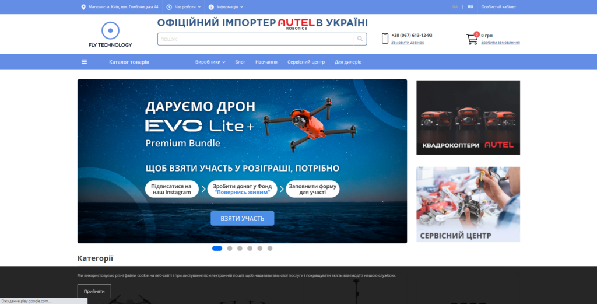The width and height of the screenshot is (597, 304).
Task: Select the second banner slide dot
Action: (230, 248)
